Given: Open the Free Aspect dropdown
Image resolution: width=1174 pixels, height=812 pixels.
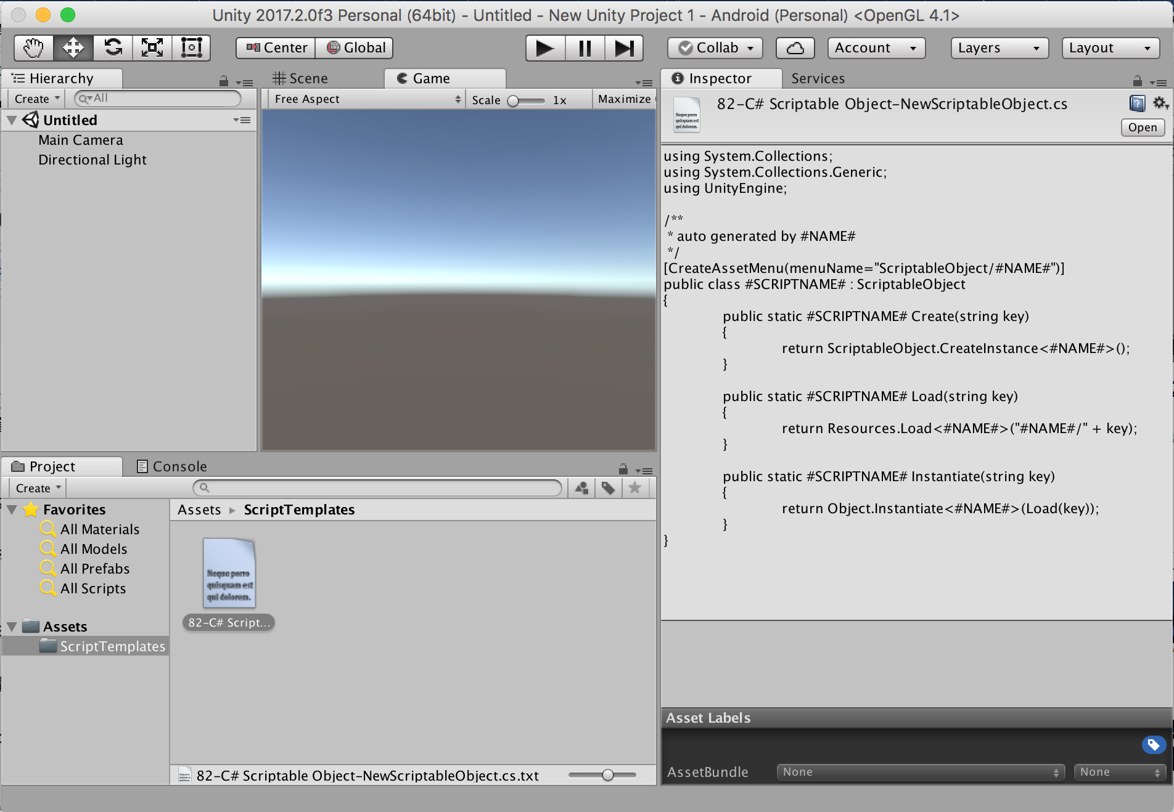Looking at the screenshot, I should coord(366,99).
